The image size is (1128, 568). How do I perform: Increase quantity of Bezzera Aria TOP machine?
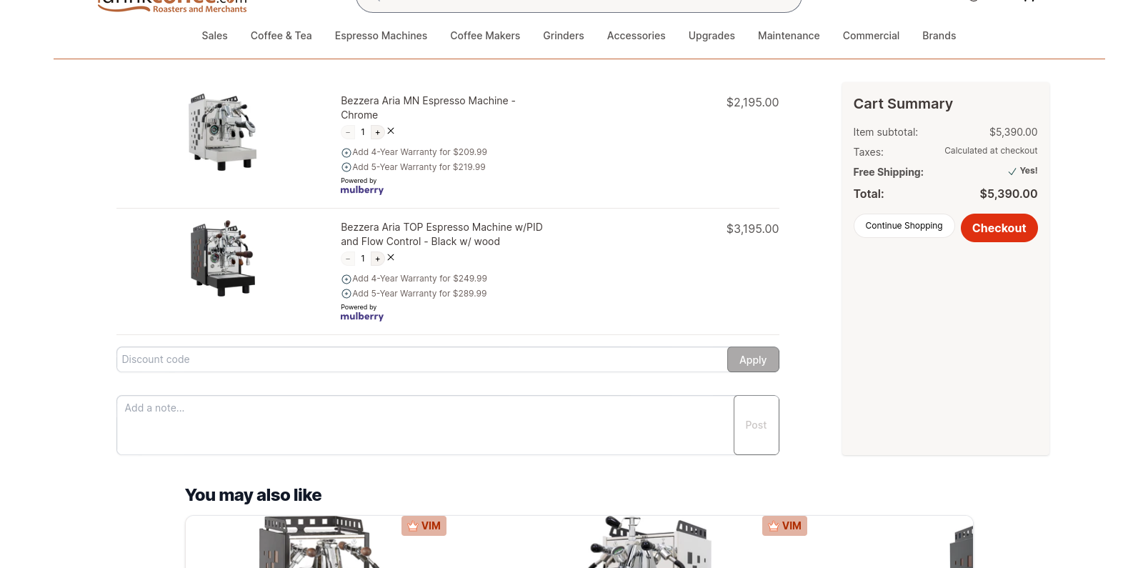[377, 259]
